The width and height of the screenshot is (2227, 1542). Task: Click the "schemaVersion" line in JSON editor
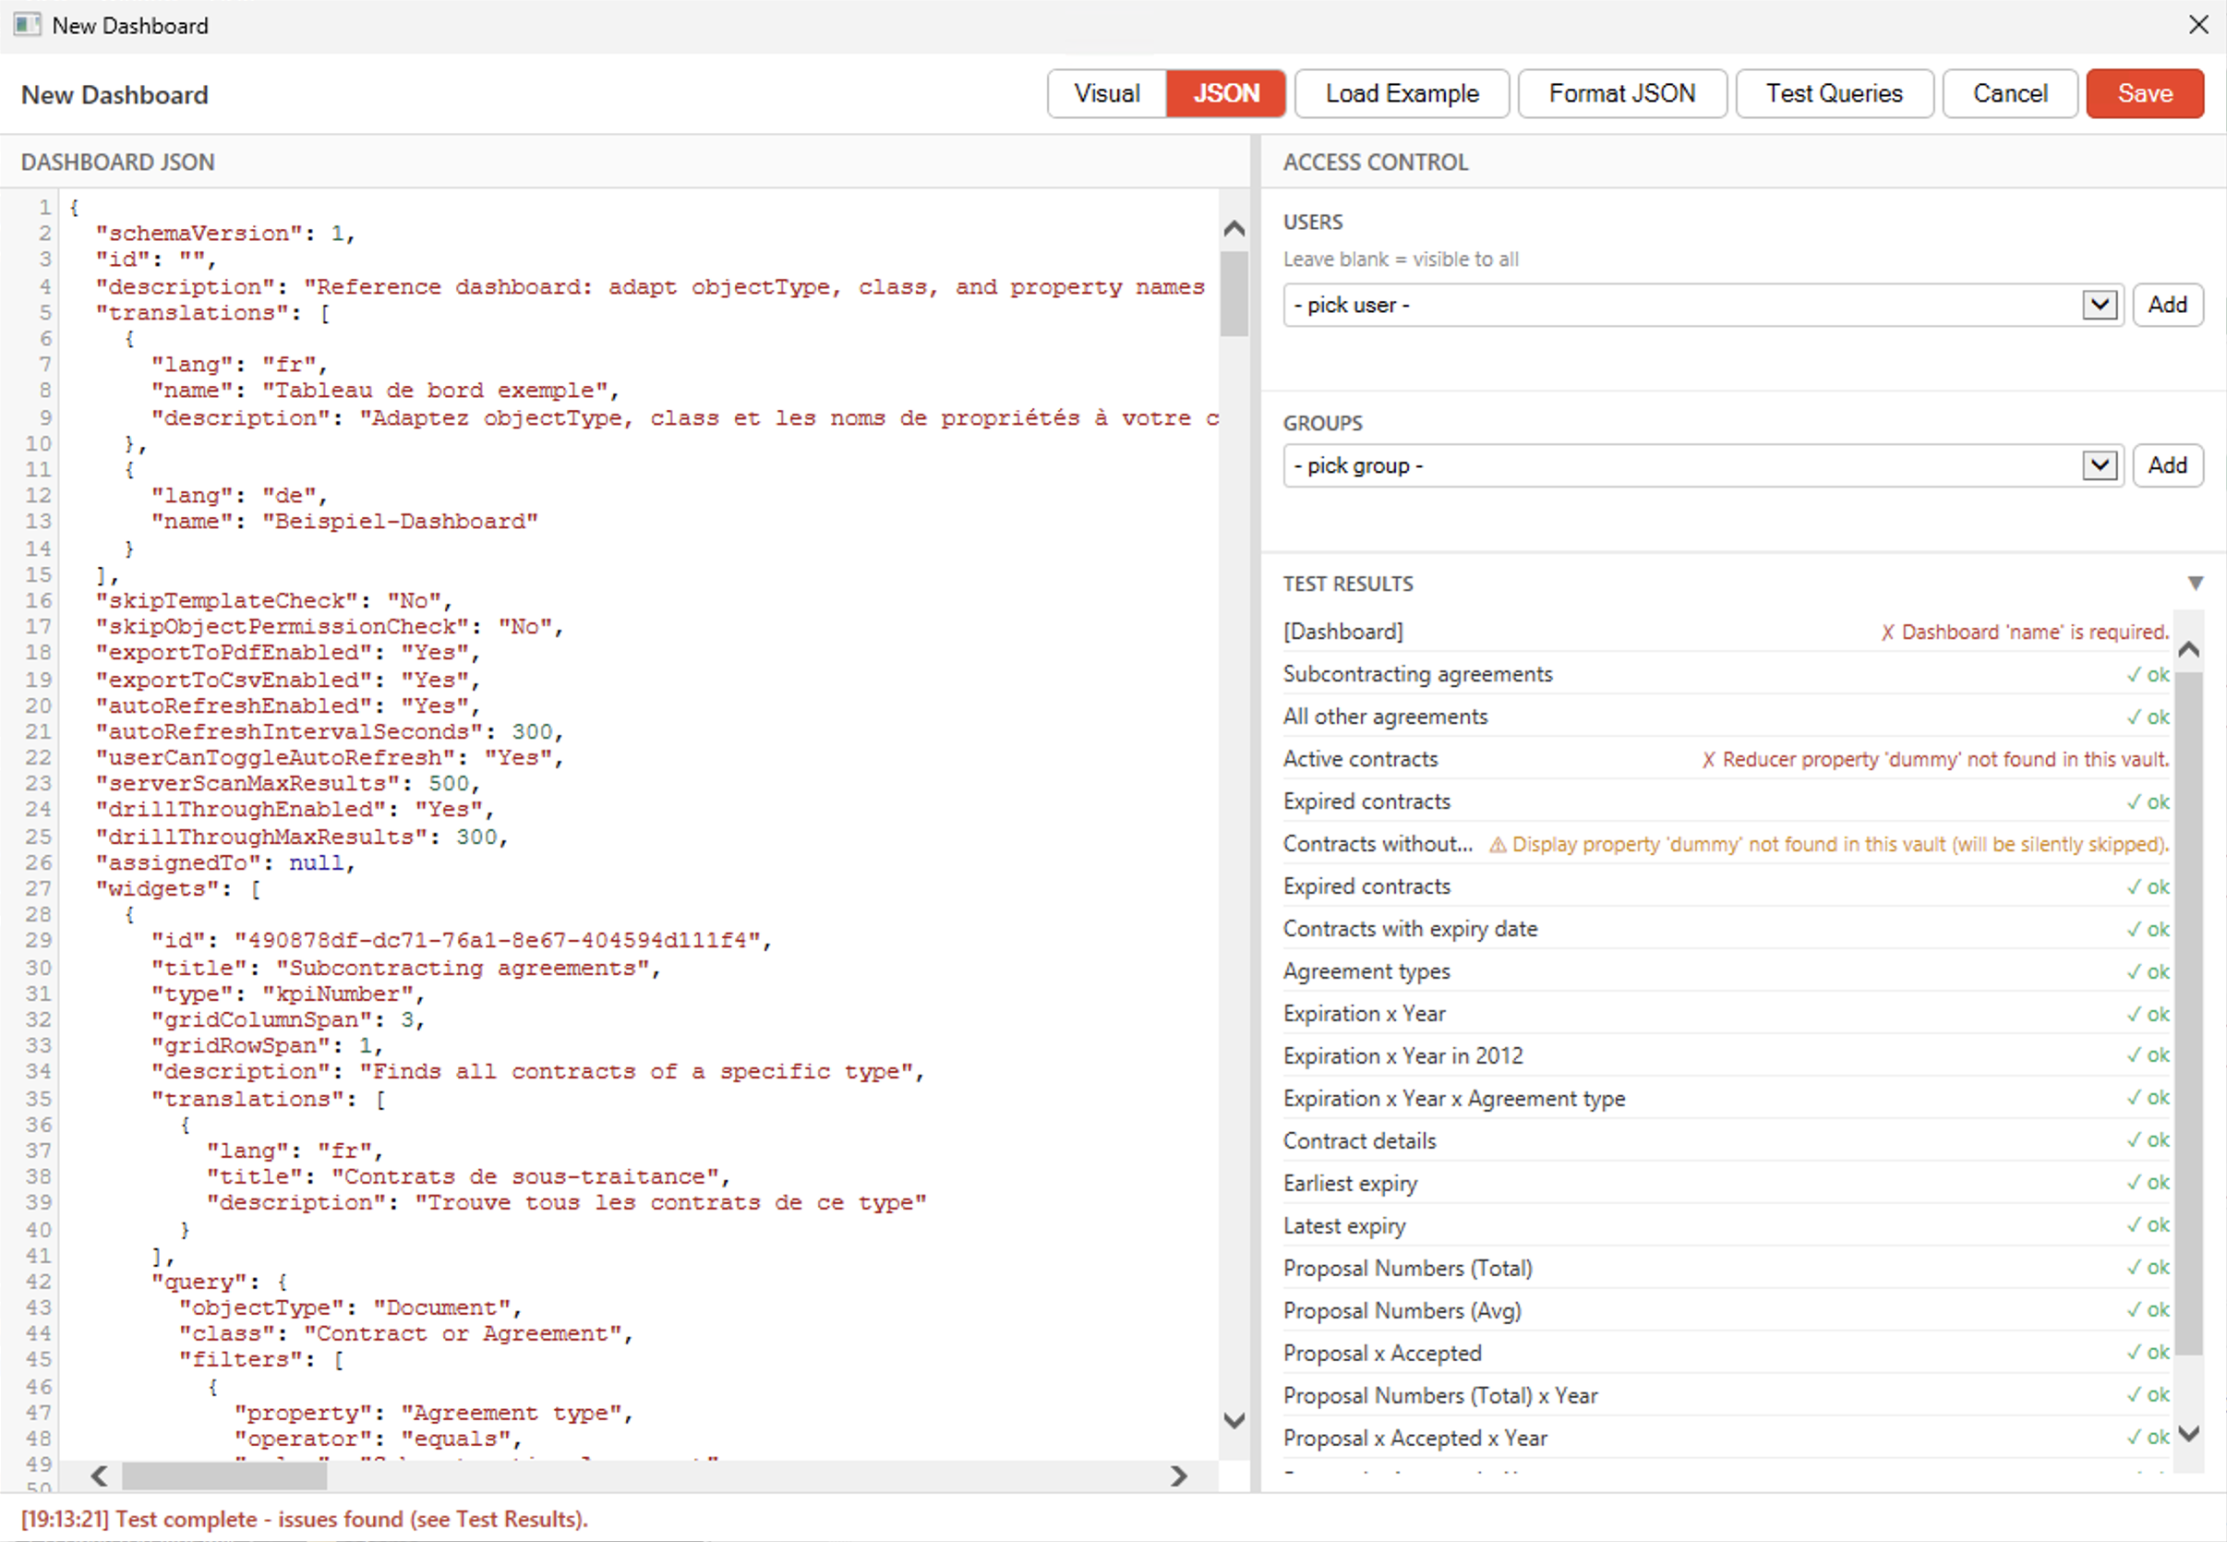pos(225,233)
